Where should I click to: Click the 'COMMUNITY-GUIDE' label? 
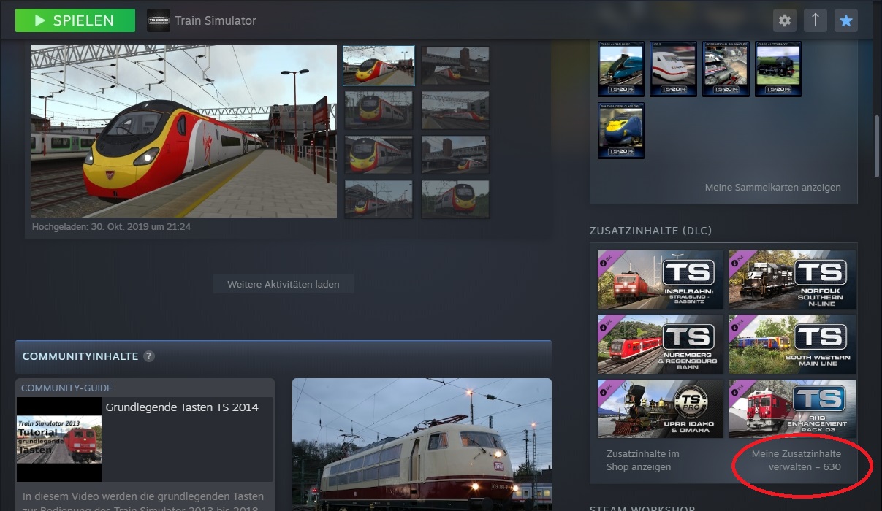pyautogui.click(x=66, y=388)
